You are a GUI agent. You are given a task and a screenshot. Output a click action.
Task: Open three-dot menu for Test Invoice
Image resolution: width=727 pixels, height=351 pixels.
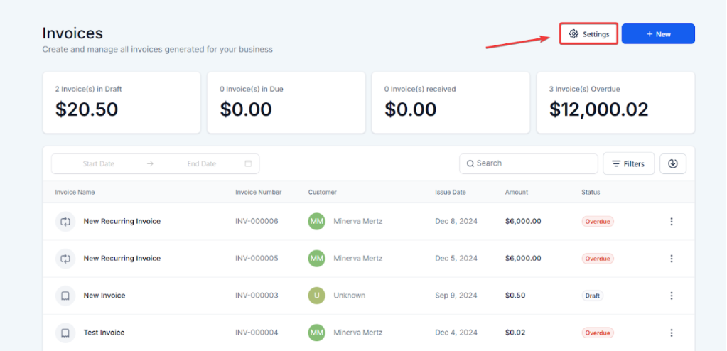pos(672,333)
